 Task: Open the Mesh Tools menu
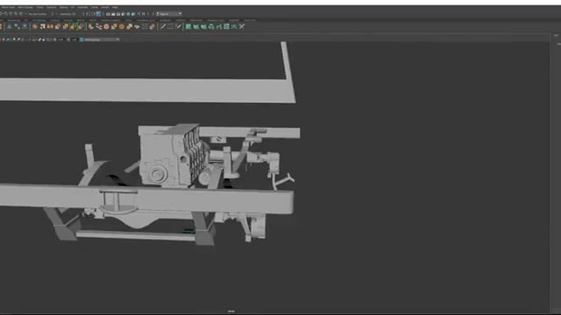[8, 7]
